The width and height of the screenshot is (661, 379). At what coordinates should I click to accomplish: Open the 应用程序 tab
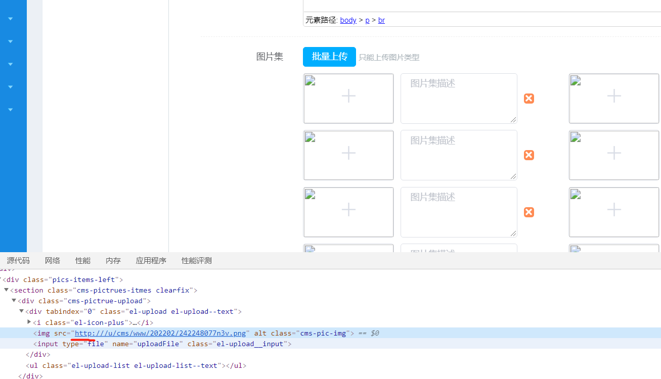coord(151,261)
